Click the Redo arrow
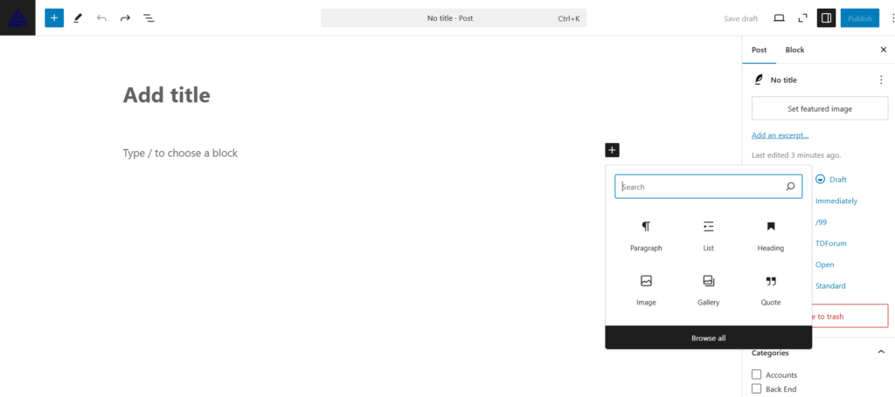The height and width of the screenshot is (397, 895). click(x=125, y=17)
